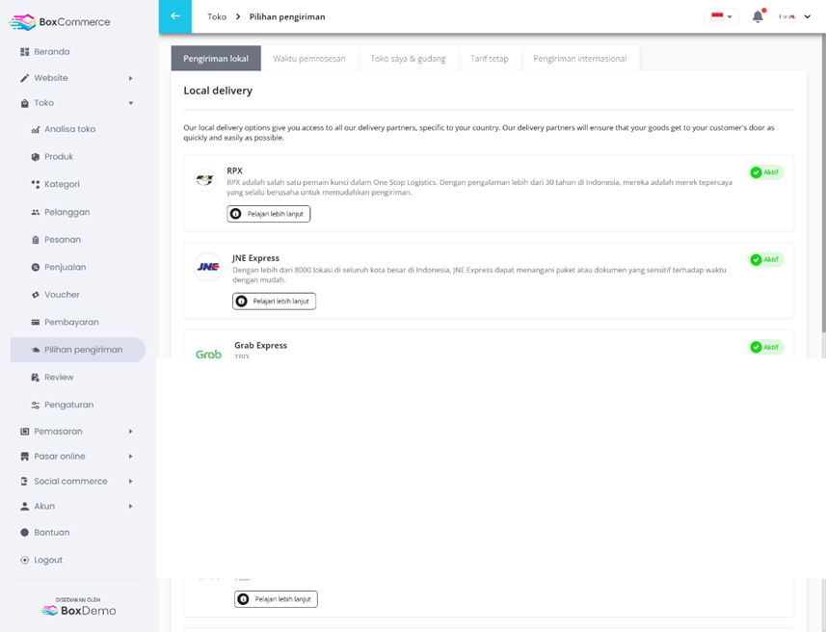Click the Produk box icon

[x=36, y=157]
